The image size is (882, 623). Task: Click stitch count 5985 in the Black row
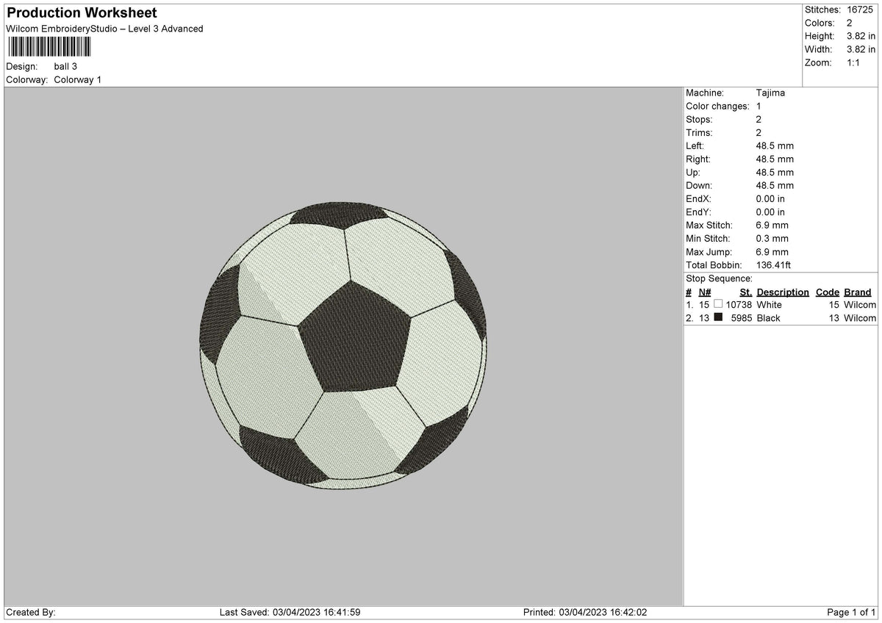[742, 317]
